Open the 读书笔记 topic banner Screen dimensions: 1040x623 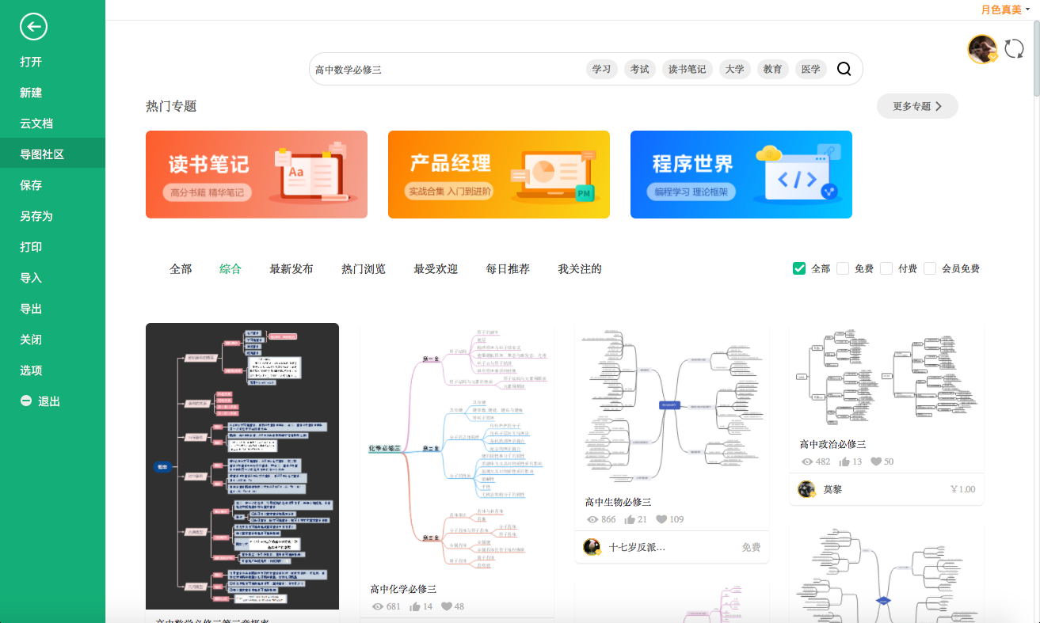(x=257, y=174)
